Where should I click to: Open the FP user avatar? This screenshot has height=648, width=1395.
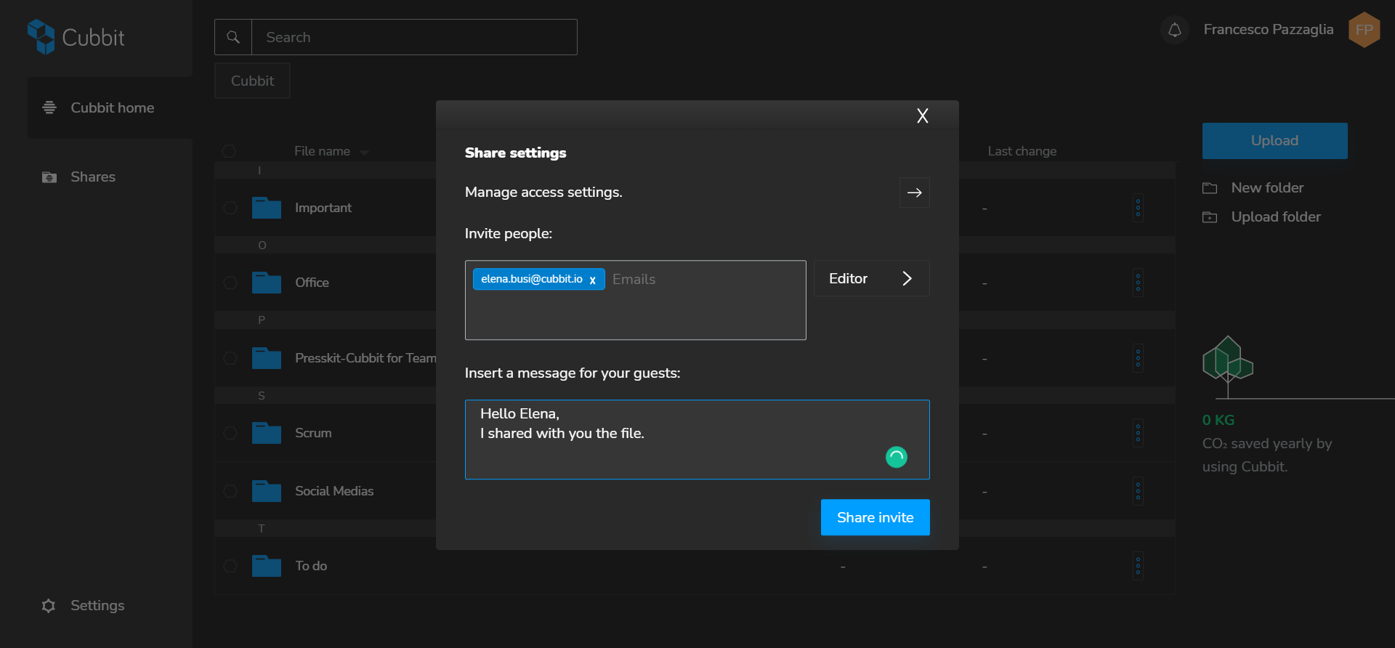(1364, 30)
